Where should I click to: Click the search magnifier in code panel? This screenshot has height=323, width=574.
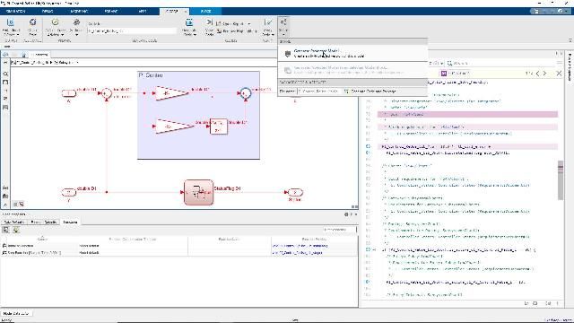[450, 63]
